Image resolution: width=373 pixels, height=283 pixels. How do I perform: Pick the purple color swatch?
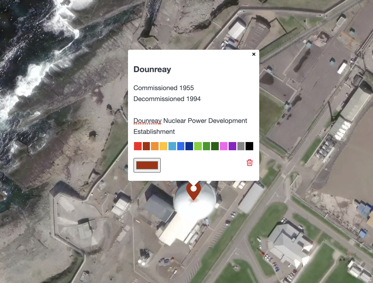click(x=232, y=146)
